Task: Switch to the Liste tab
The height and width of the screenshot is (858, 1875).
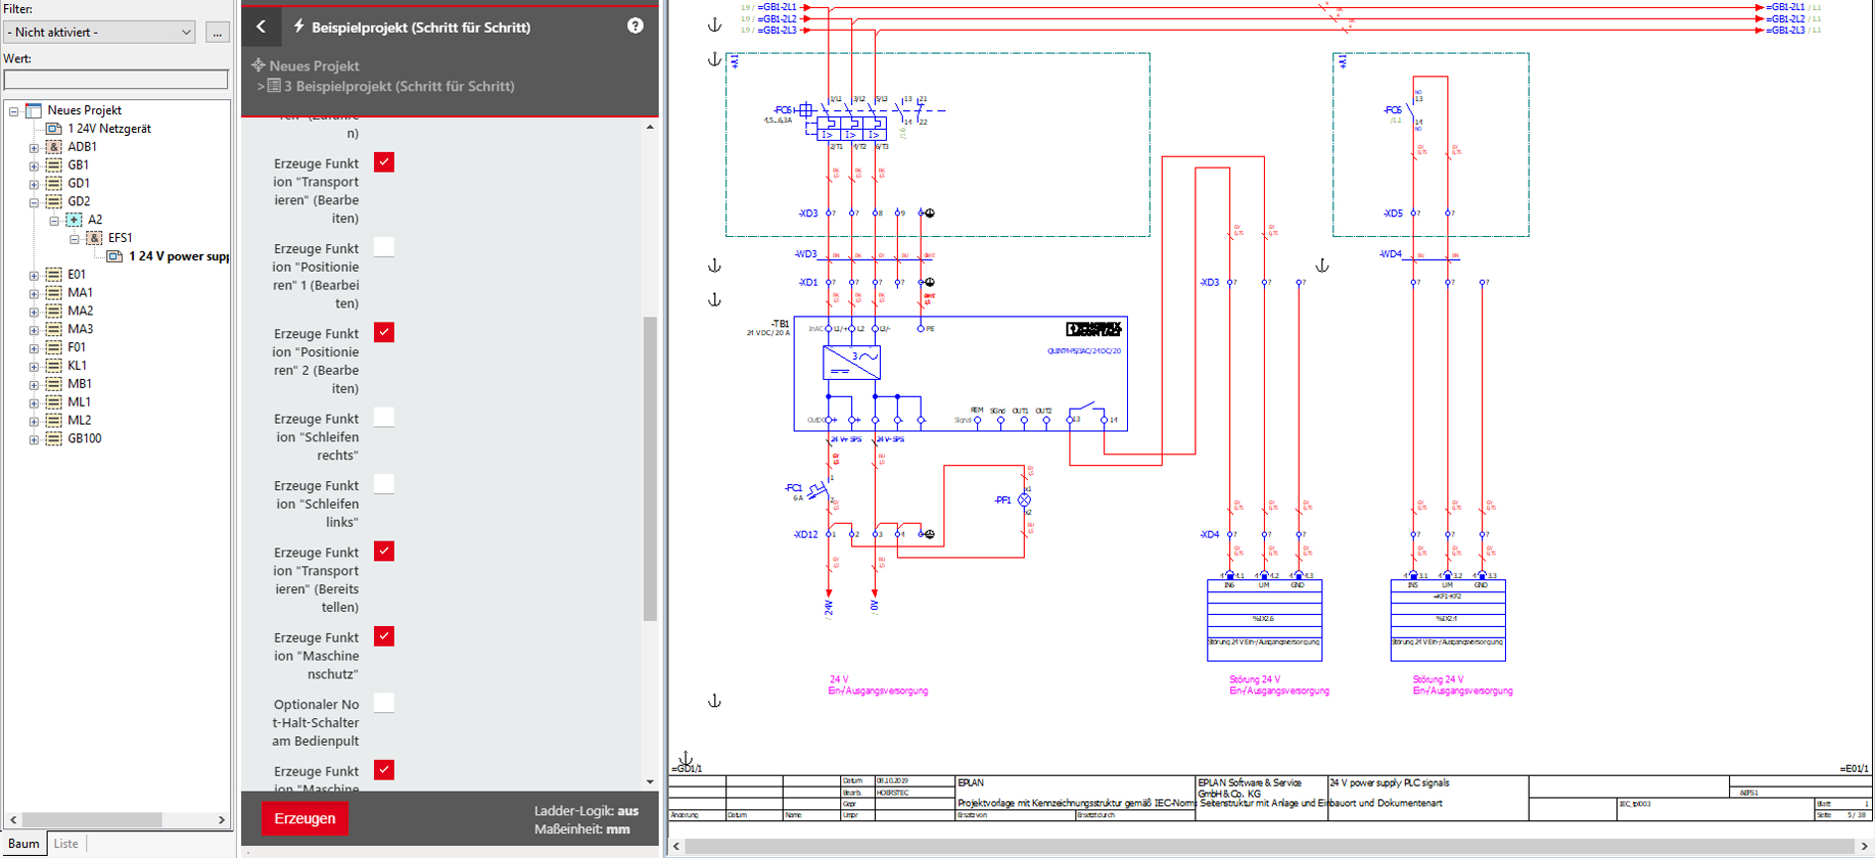Action: coord(65,844)
